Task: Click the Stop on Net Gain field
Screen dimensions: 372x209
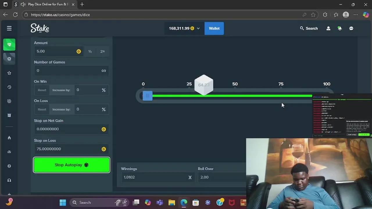Action: point(71,129)
